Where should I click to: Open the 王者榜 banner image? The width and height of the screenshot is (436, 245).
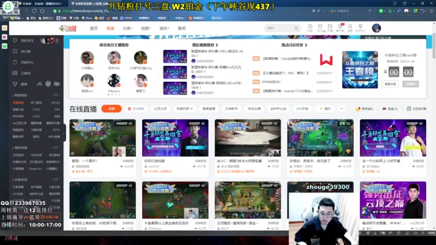click(x=360, y=70)
